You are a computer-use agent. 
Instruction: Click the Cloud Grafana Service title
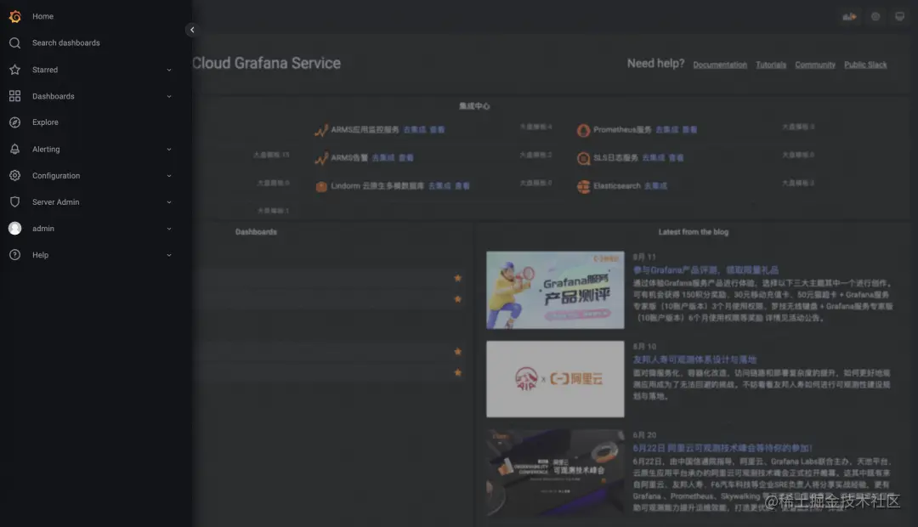[x=266, y=63]
